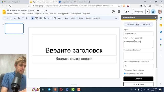This screenshot has height=92, width=164.
Task: Open Contacts side panel icon
Action: 161,39
